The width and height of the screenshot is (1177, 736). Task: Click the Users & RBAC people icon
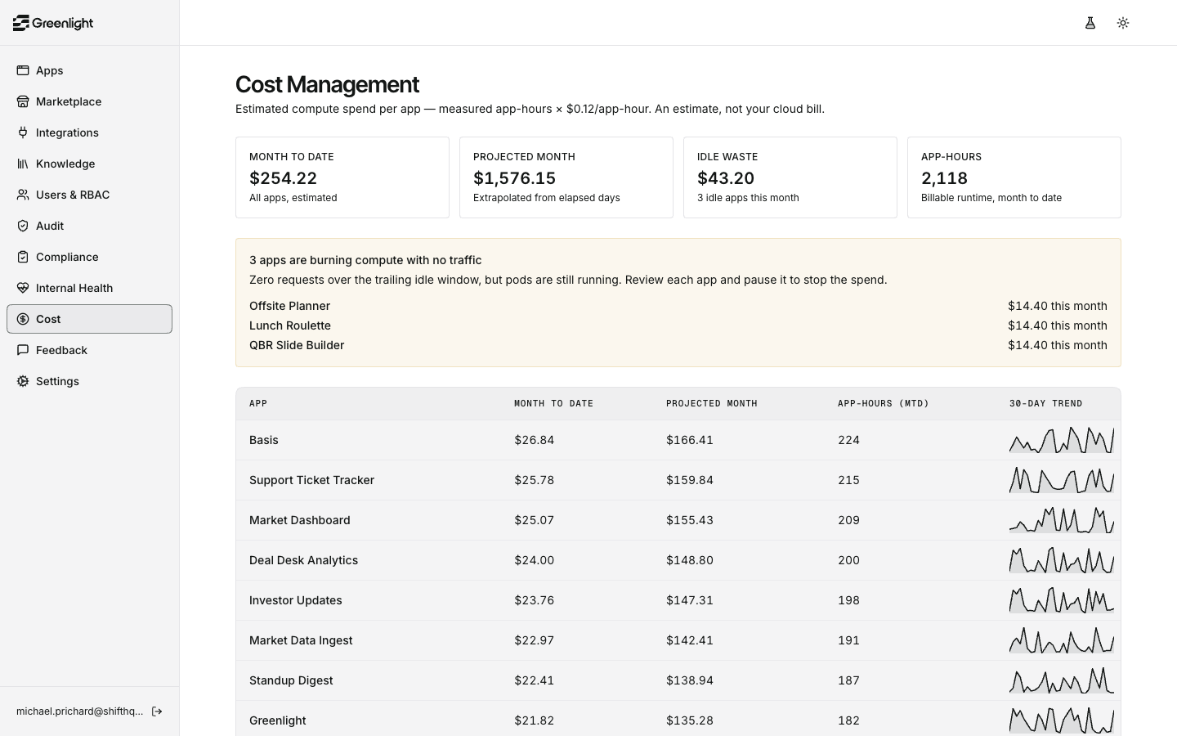coord(23,195)
